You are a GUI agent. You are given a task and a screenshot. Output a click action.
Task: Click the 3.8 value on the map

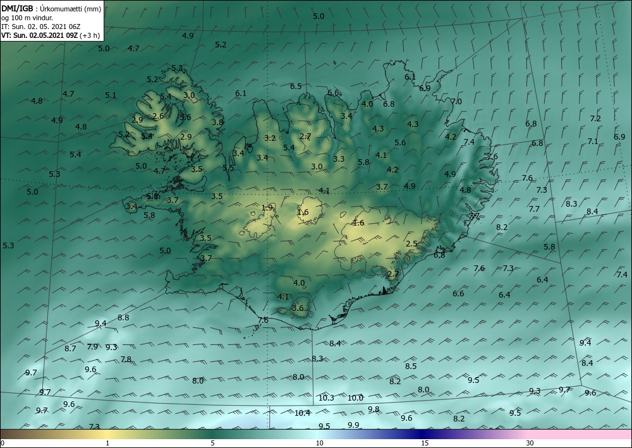[217, 122]
